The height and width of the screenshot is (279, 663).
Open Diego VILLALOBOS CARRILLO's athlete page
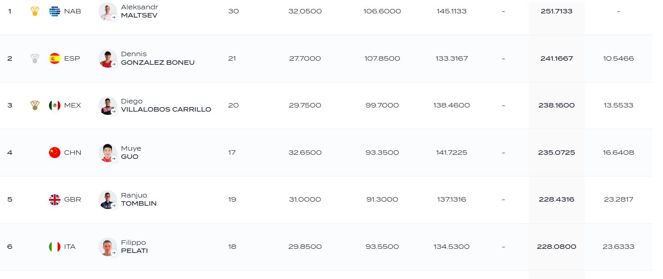point(166,105)
